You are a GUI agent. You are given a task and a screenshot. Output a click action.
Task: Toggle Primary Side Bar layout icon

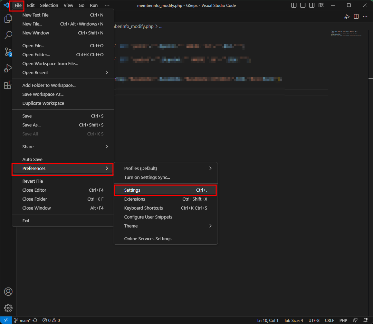point(294,5)
